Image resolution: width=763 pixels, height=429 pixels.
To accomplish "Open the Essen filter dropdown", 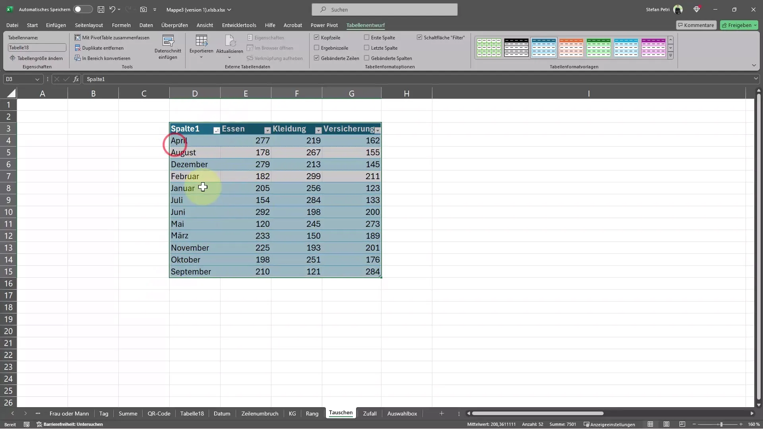I will point(267,130).
